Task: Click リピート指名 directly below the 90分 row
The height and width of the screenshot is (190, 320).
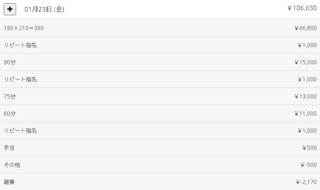Action: (x=20, y=80)
